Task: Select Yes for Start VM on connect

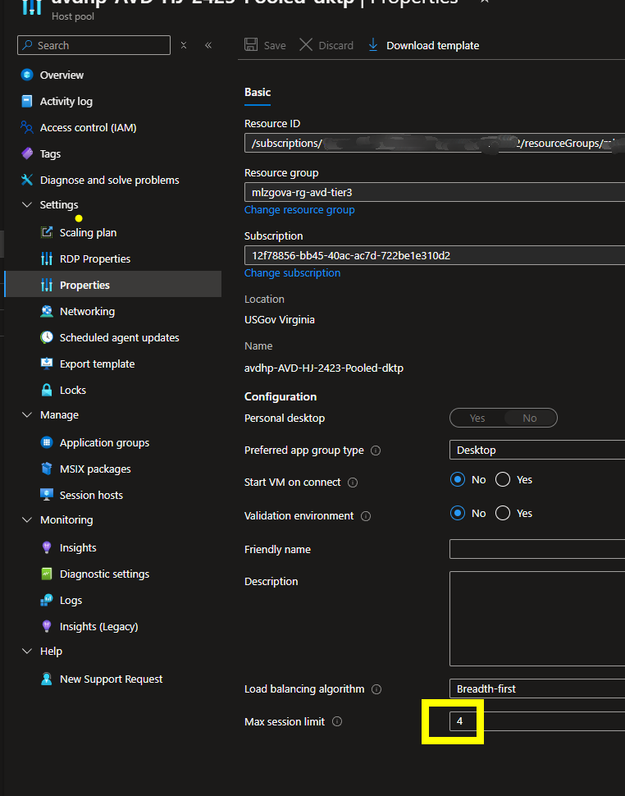Action: pyautogui.click(x=501, y=479)
